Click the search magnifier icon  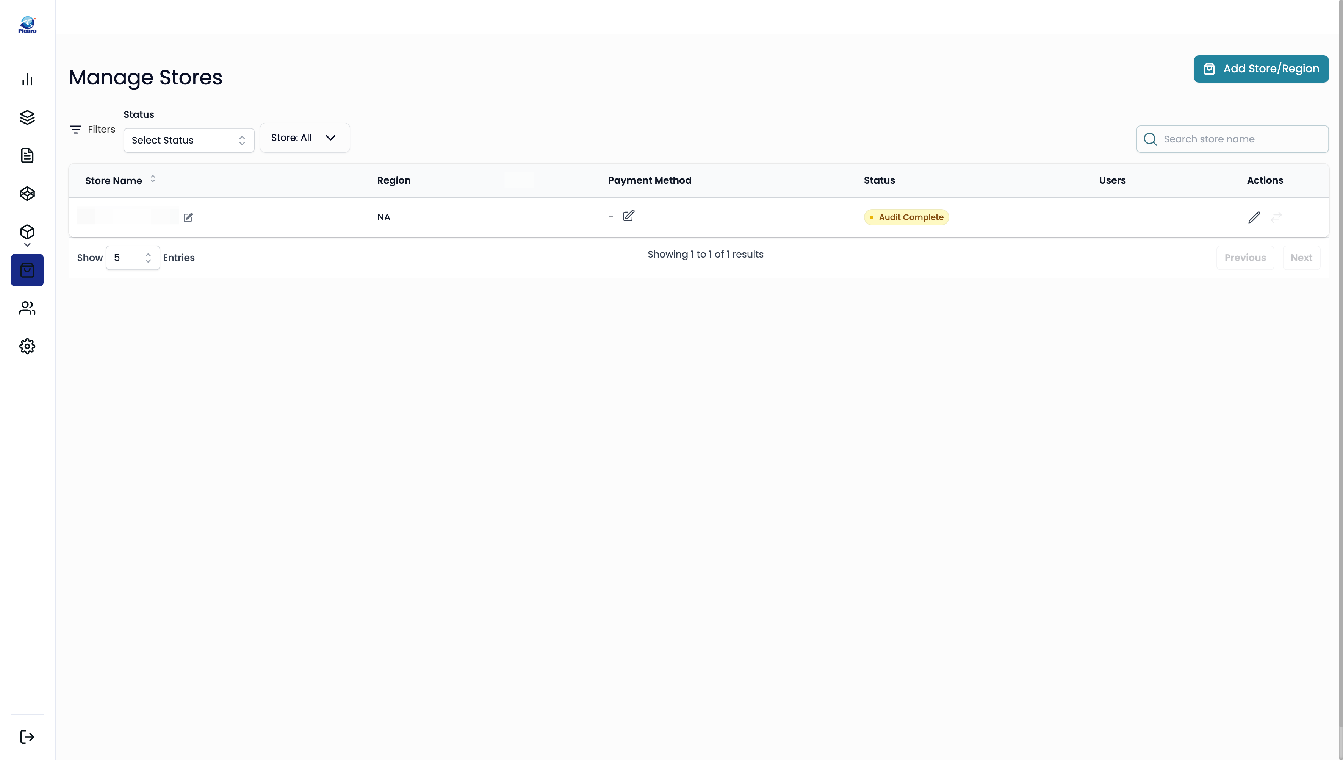[1150, 139]
